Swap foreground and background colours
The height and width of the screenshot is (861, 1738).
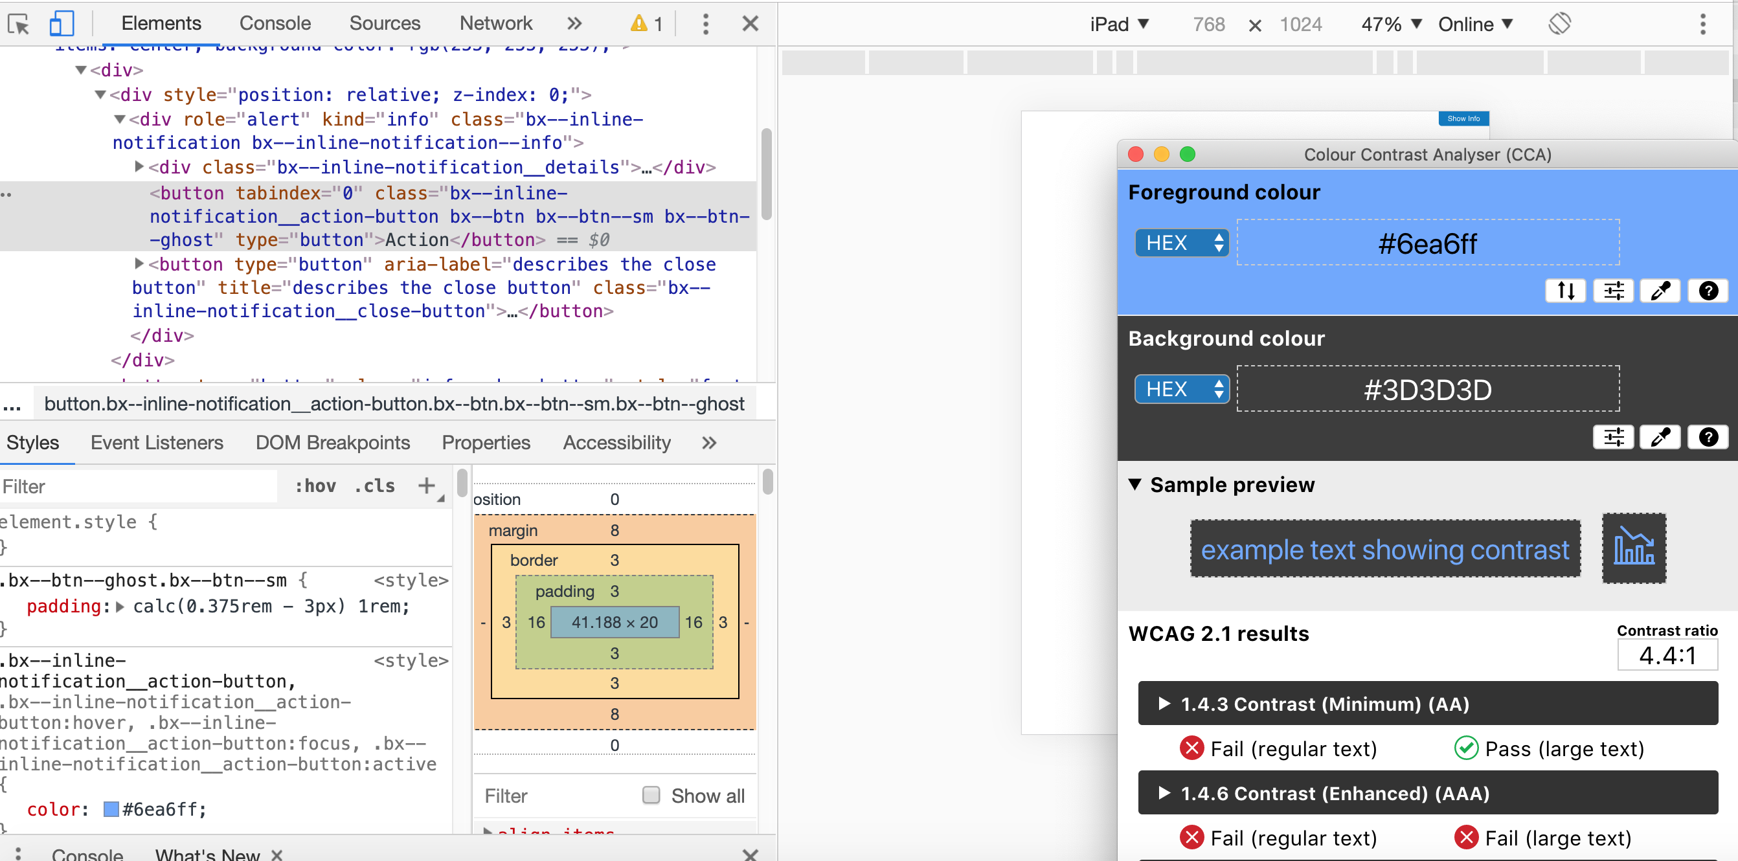[x=1565, y=291]
